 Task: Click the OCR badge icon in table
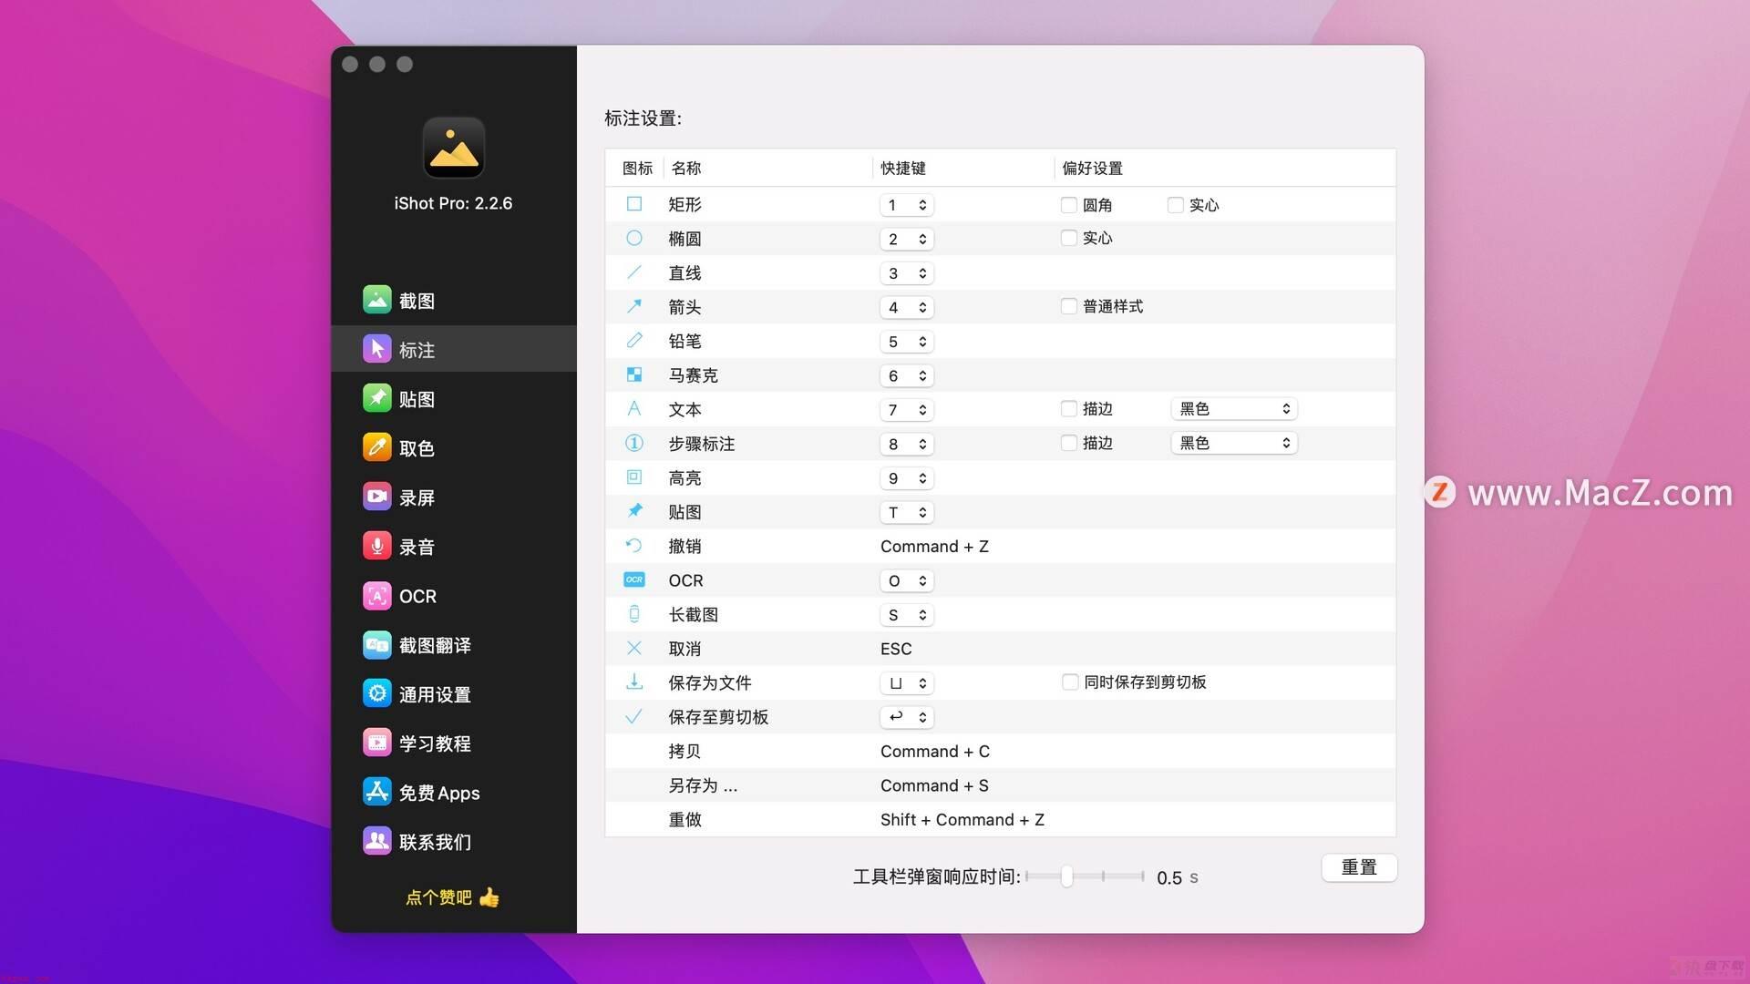(x=634, y=579)
